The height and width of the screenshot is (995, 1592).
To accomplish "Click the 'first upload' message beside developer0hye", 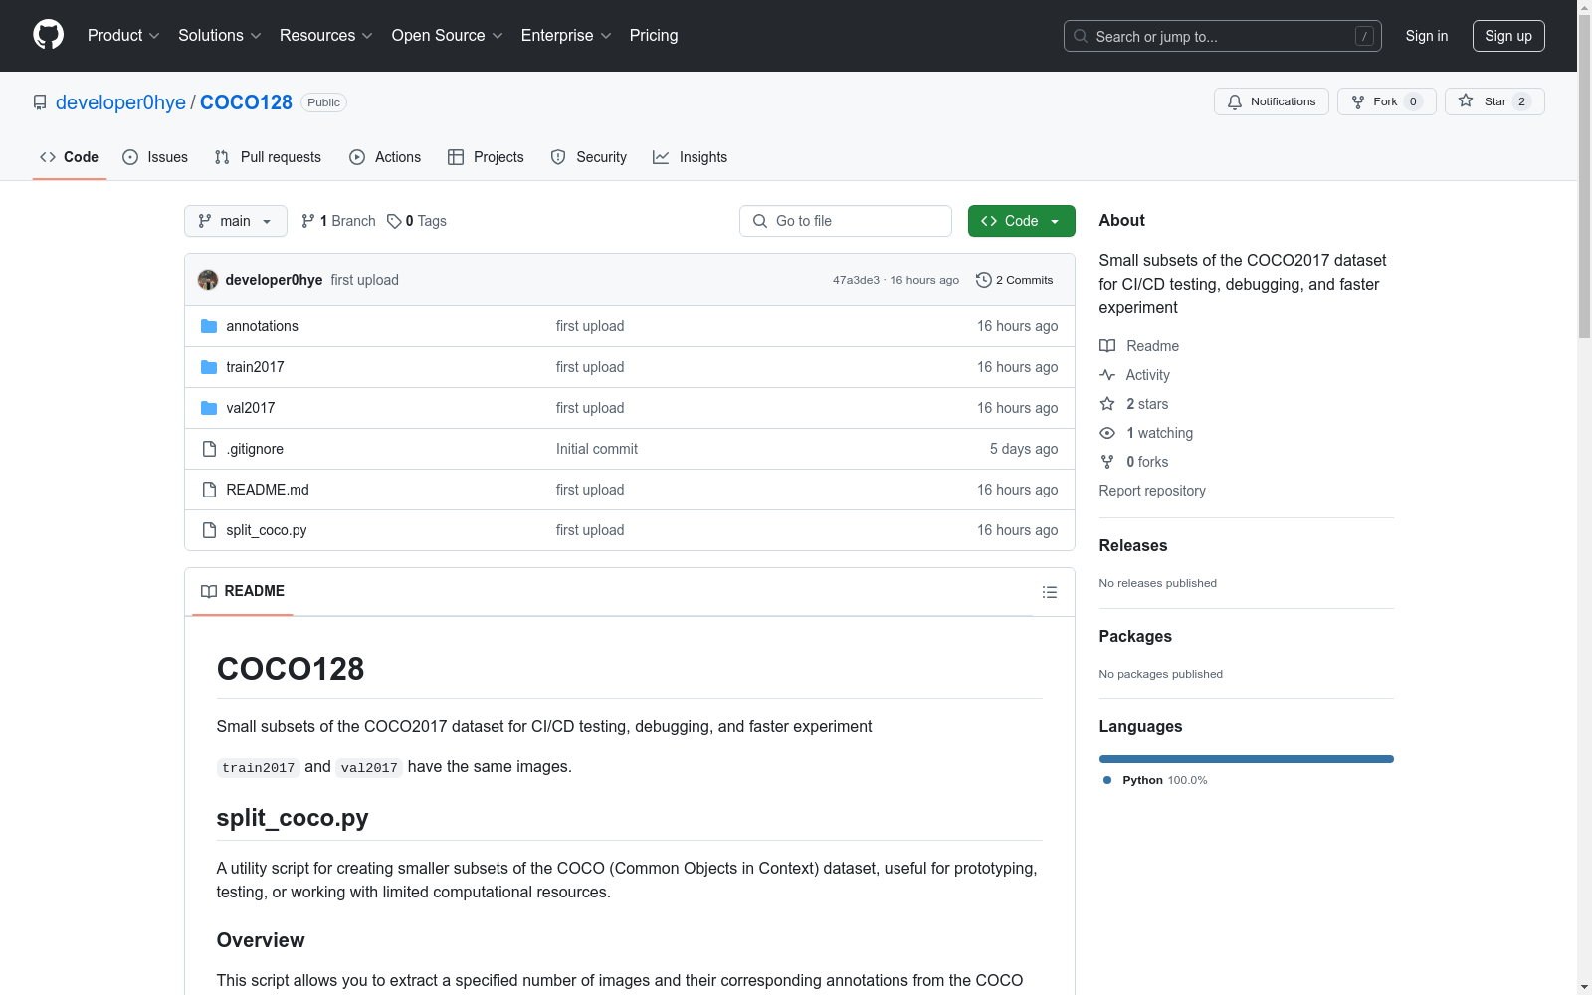I will (x=365, y=280).
